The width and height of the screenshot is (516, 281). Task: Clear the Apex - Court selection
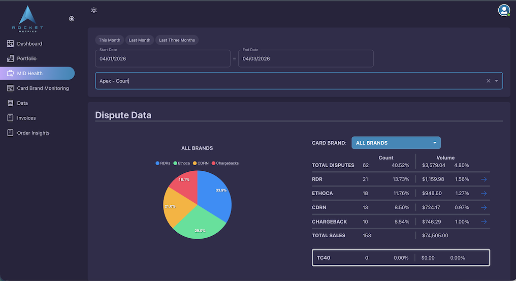click(489, 81)
